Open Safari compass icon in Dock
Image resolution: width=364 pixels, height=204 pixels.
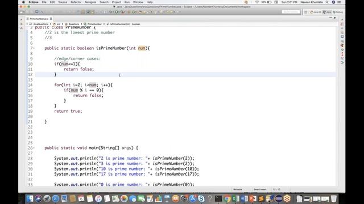(56, 199)
